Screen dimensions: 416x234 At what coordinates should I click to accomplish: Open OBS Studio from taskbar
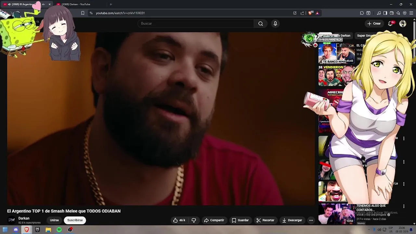(70, 230)
